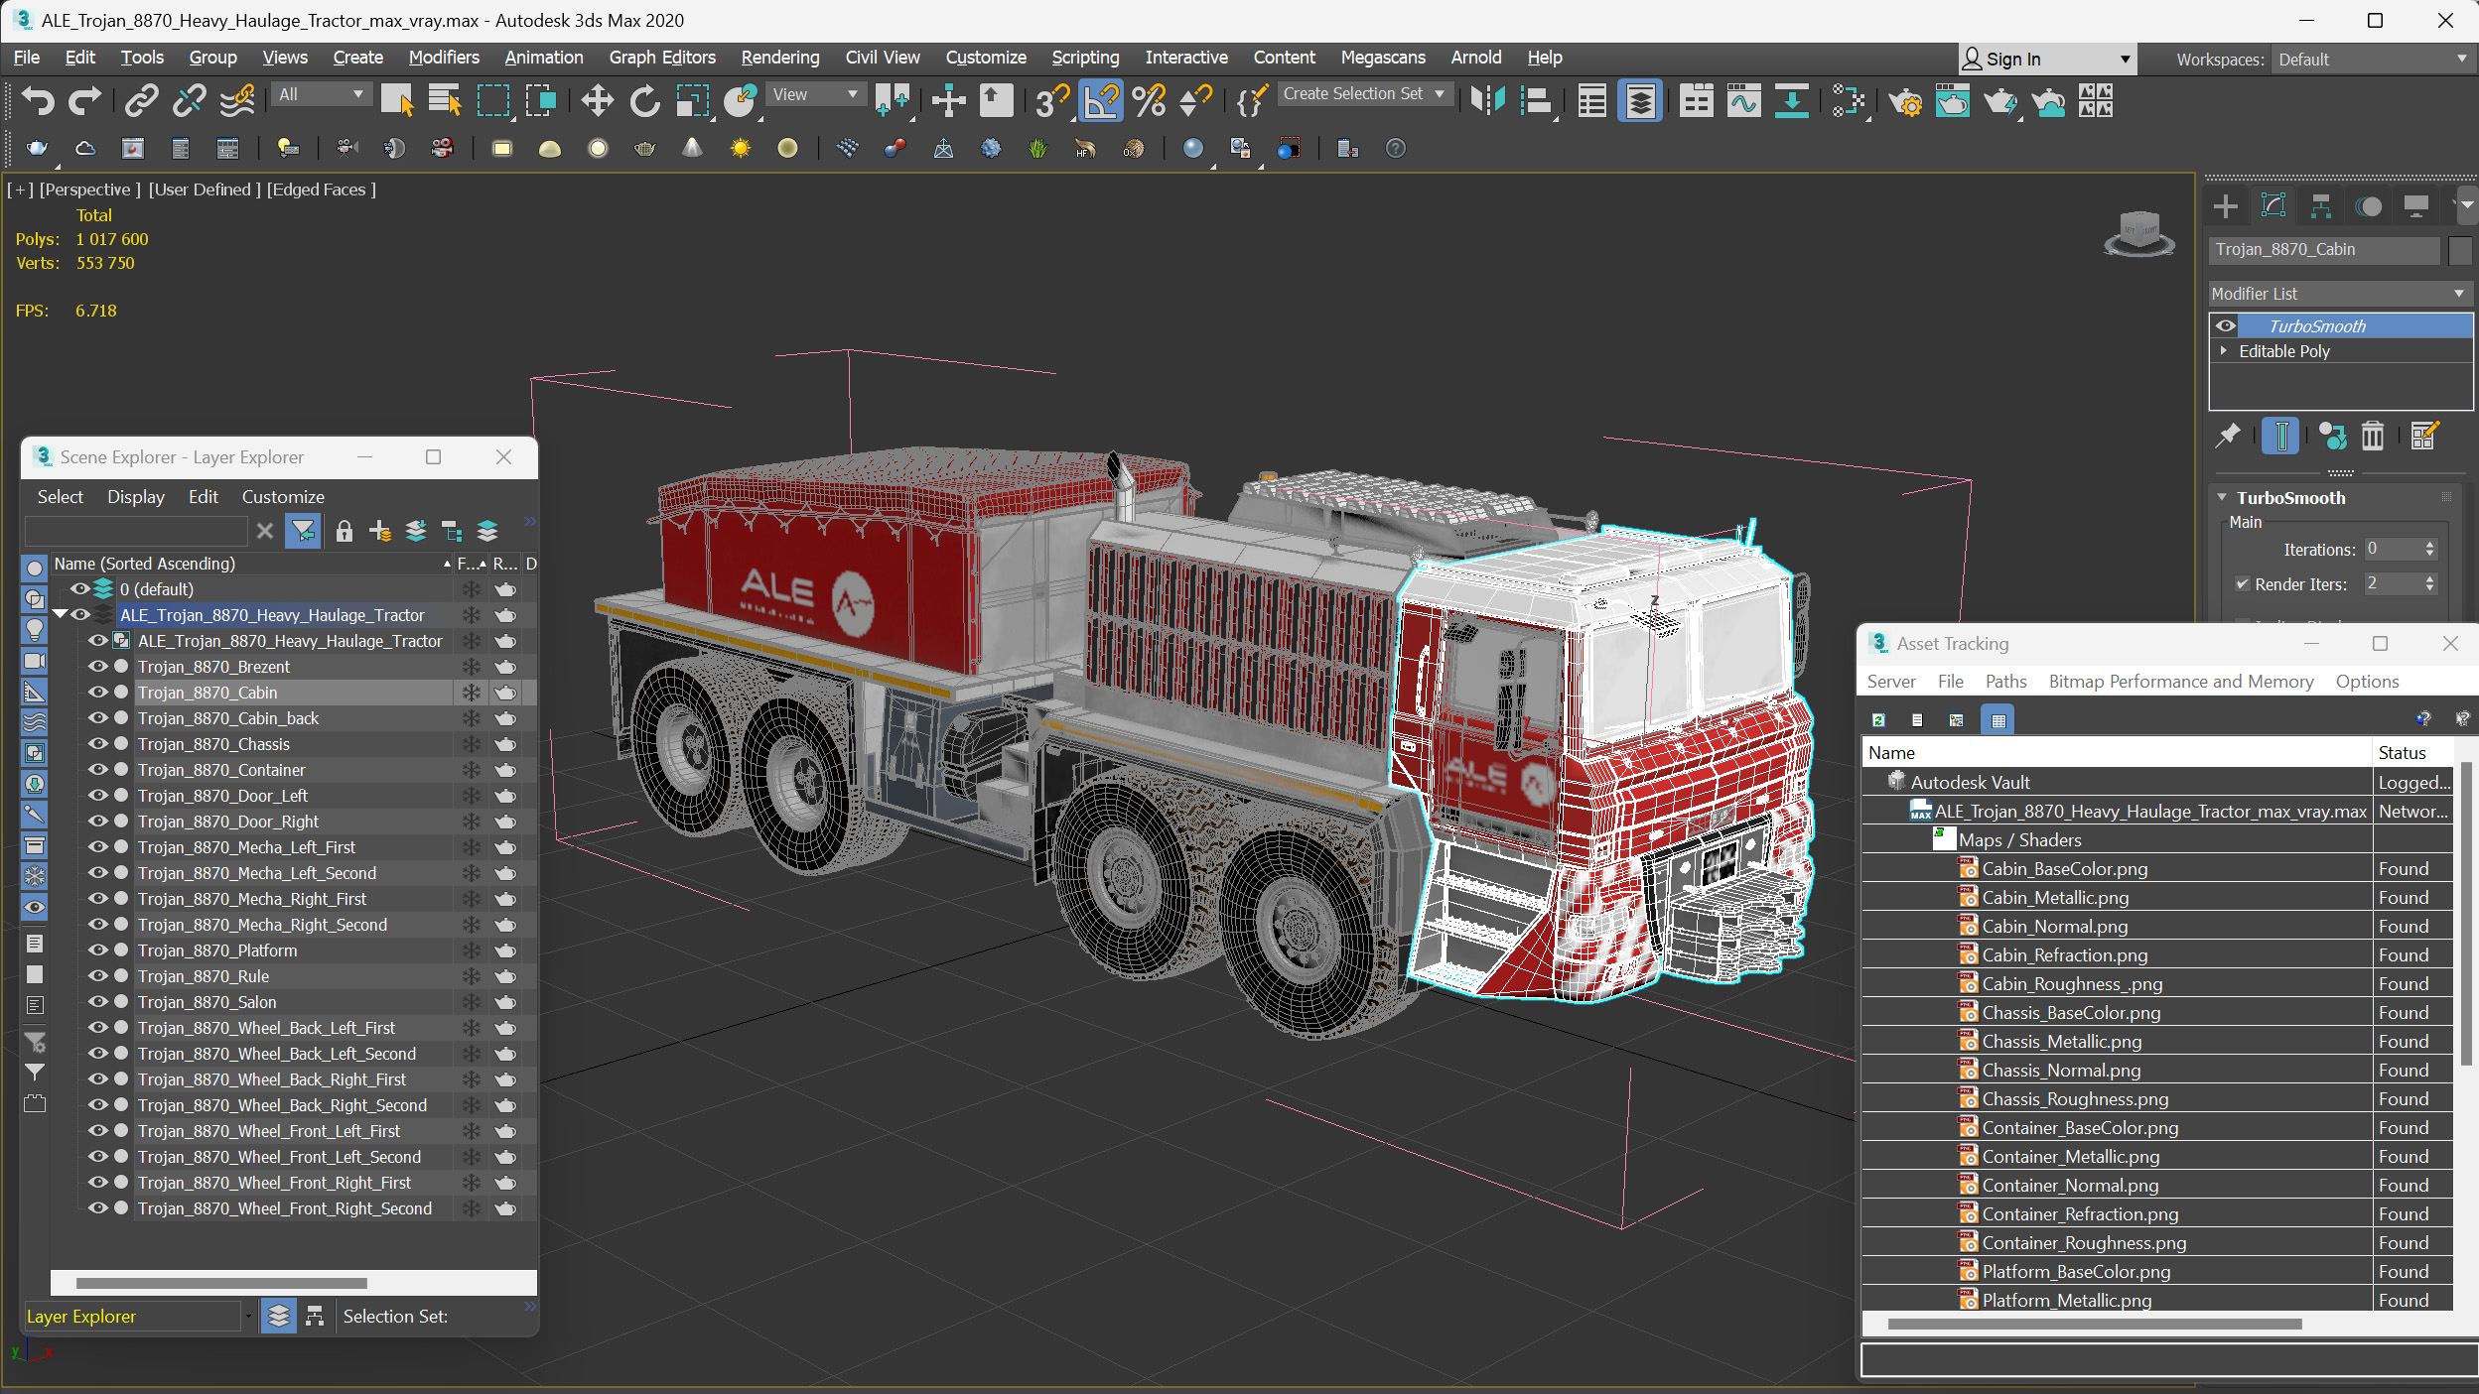Open the Paths menu in Asset Tracking
2479x1394 pixels.
pyautogui.click(x=2005, y=682)
